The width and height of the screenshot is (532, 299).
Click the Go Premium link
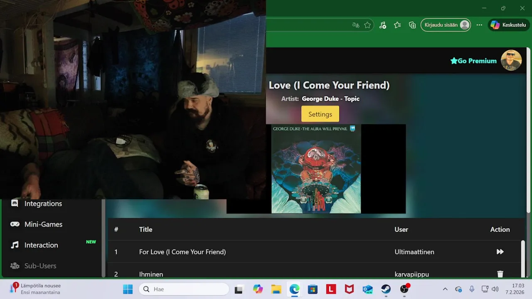click(473, 61)
